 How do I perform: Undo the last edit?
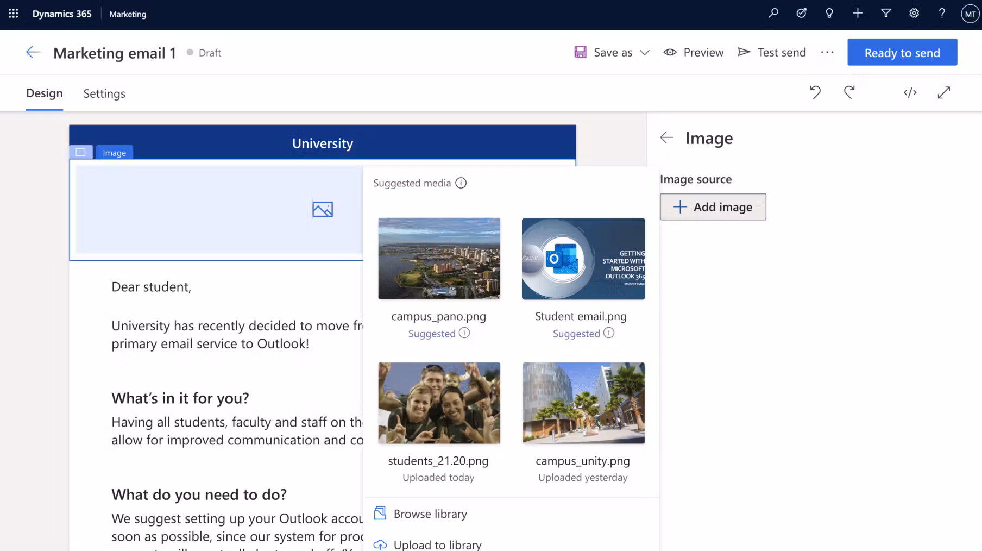click(815, 92)
